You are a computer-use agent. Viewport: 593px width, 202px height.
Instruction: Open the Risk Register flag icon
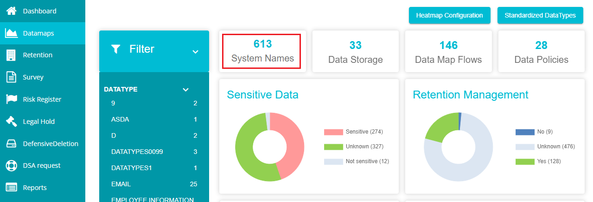pos(11,99)
